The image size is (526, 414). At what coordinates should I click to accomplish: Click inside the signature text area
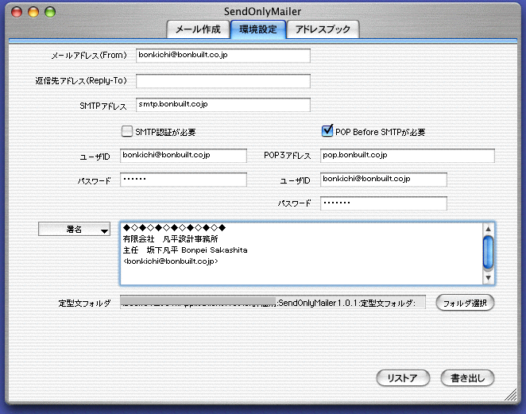click(x=301, y=253)
